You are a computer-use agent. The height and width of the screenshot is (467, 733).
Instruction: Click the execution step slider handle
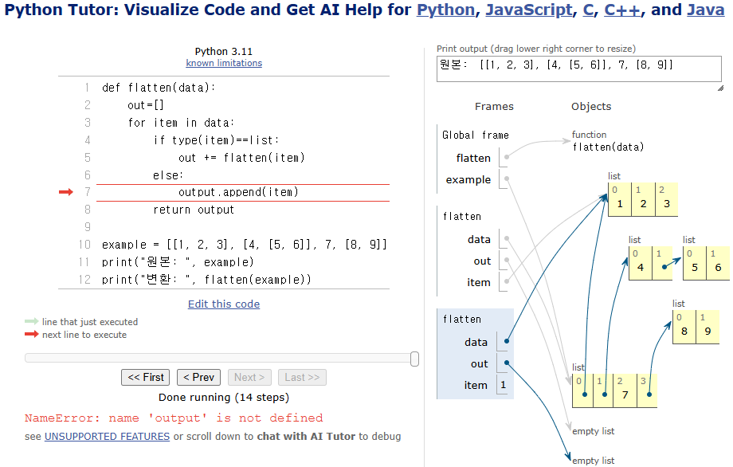click(x=414, y=359)
